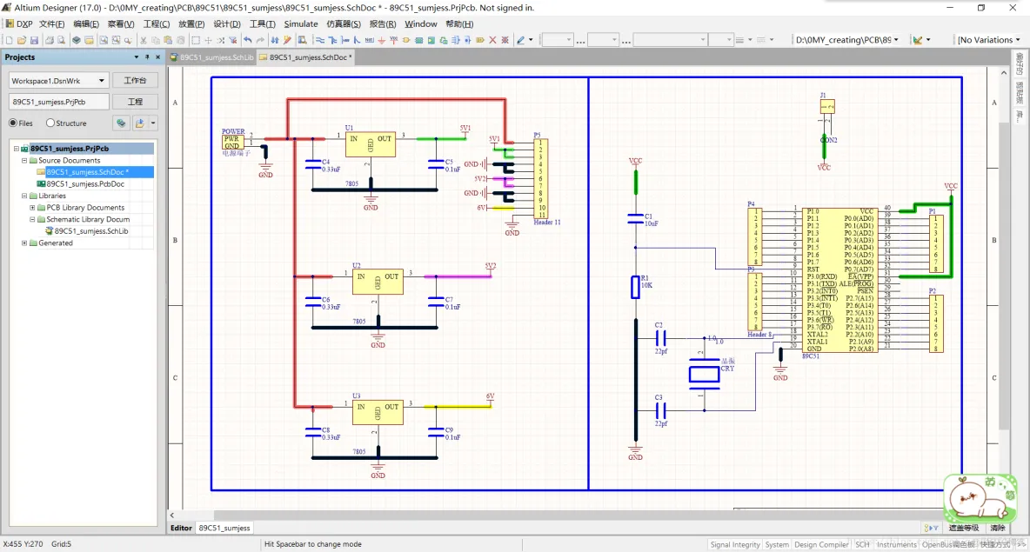Select the Place Net Label tool
The height and width of the screenshot is (552, 1030).
point(369,40)
